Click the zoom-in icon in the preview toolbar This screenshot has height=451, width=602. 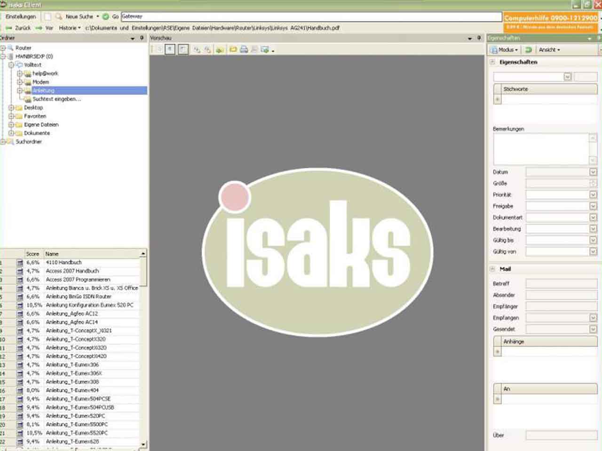[x=197, y=49]
